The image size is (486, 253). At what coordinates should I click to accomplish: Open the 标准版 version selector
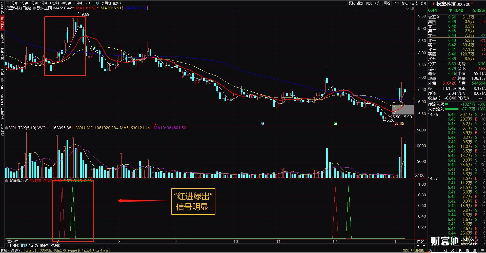pos(56,246)
